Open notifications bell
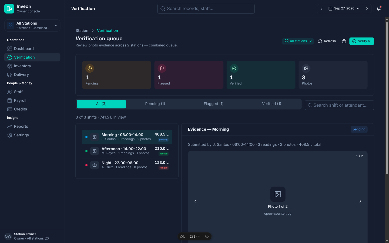389x243 pixels. [379, 9]
